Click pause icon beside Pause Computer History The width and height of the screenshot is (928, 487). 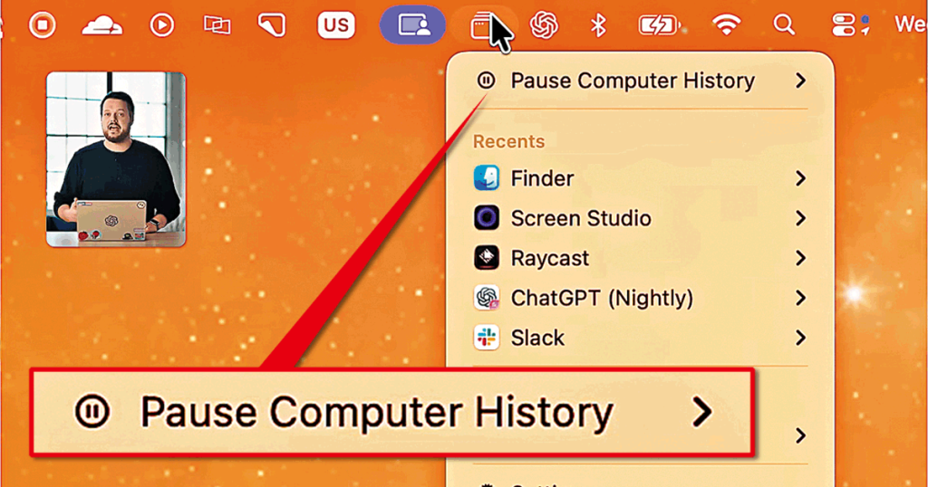tap(486, 80)
